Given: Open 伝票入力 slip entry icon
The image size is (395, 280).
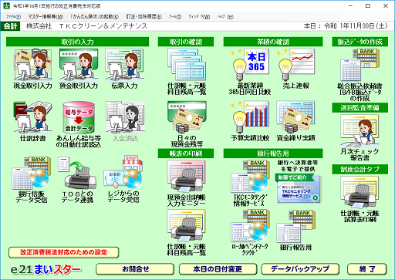Looking at the screenshot, I should click(124, 69).
